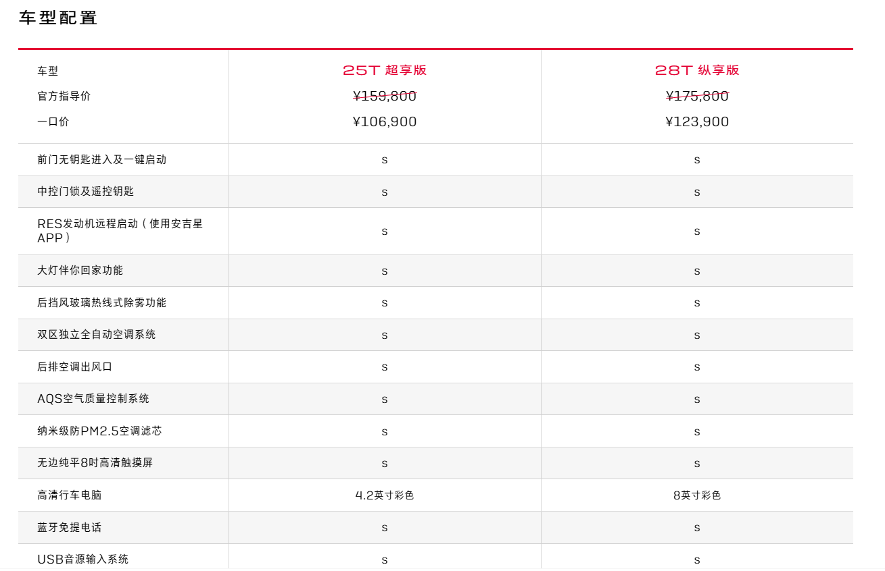Click the AQS空气质量控制系统 label
The image size is (885, 571).
[x=93, y=399]
